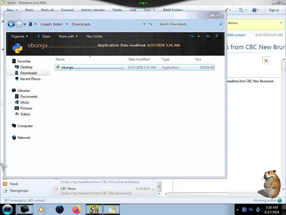This screenshot has width=286, height=215.
Task: Open the Live Mail menus icon dropdown
Action: (243, 10)
